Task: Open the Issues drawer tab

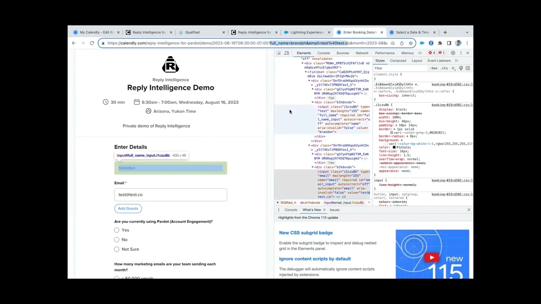Action: [334, 210]
